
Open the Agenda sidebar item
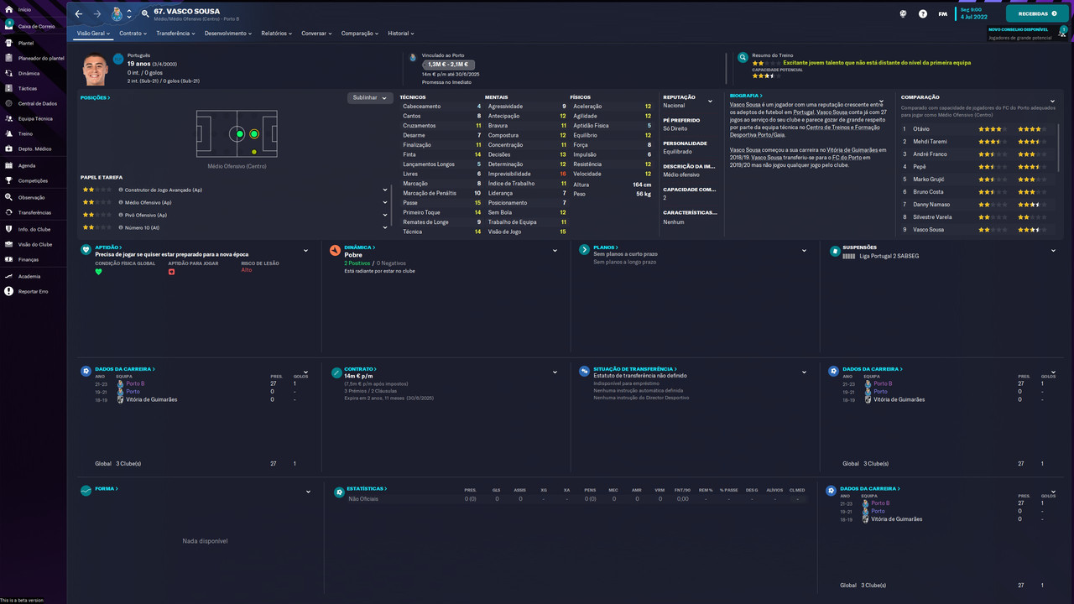pos(27,165)
